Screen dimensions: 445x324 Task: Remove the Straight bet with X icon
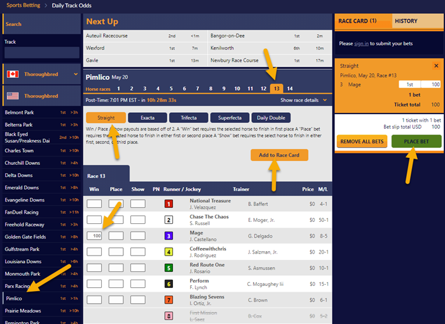click(436, 66)
